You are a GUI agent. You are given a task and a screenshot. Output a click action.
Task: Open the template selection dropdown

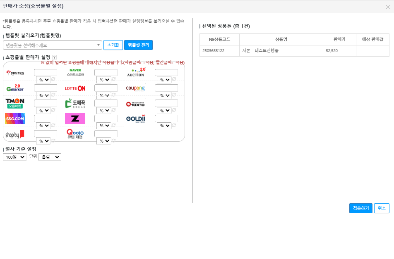tap(53, 45)
